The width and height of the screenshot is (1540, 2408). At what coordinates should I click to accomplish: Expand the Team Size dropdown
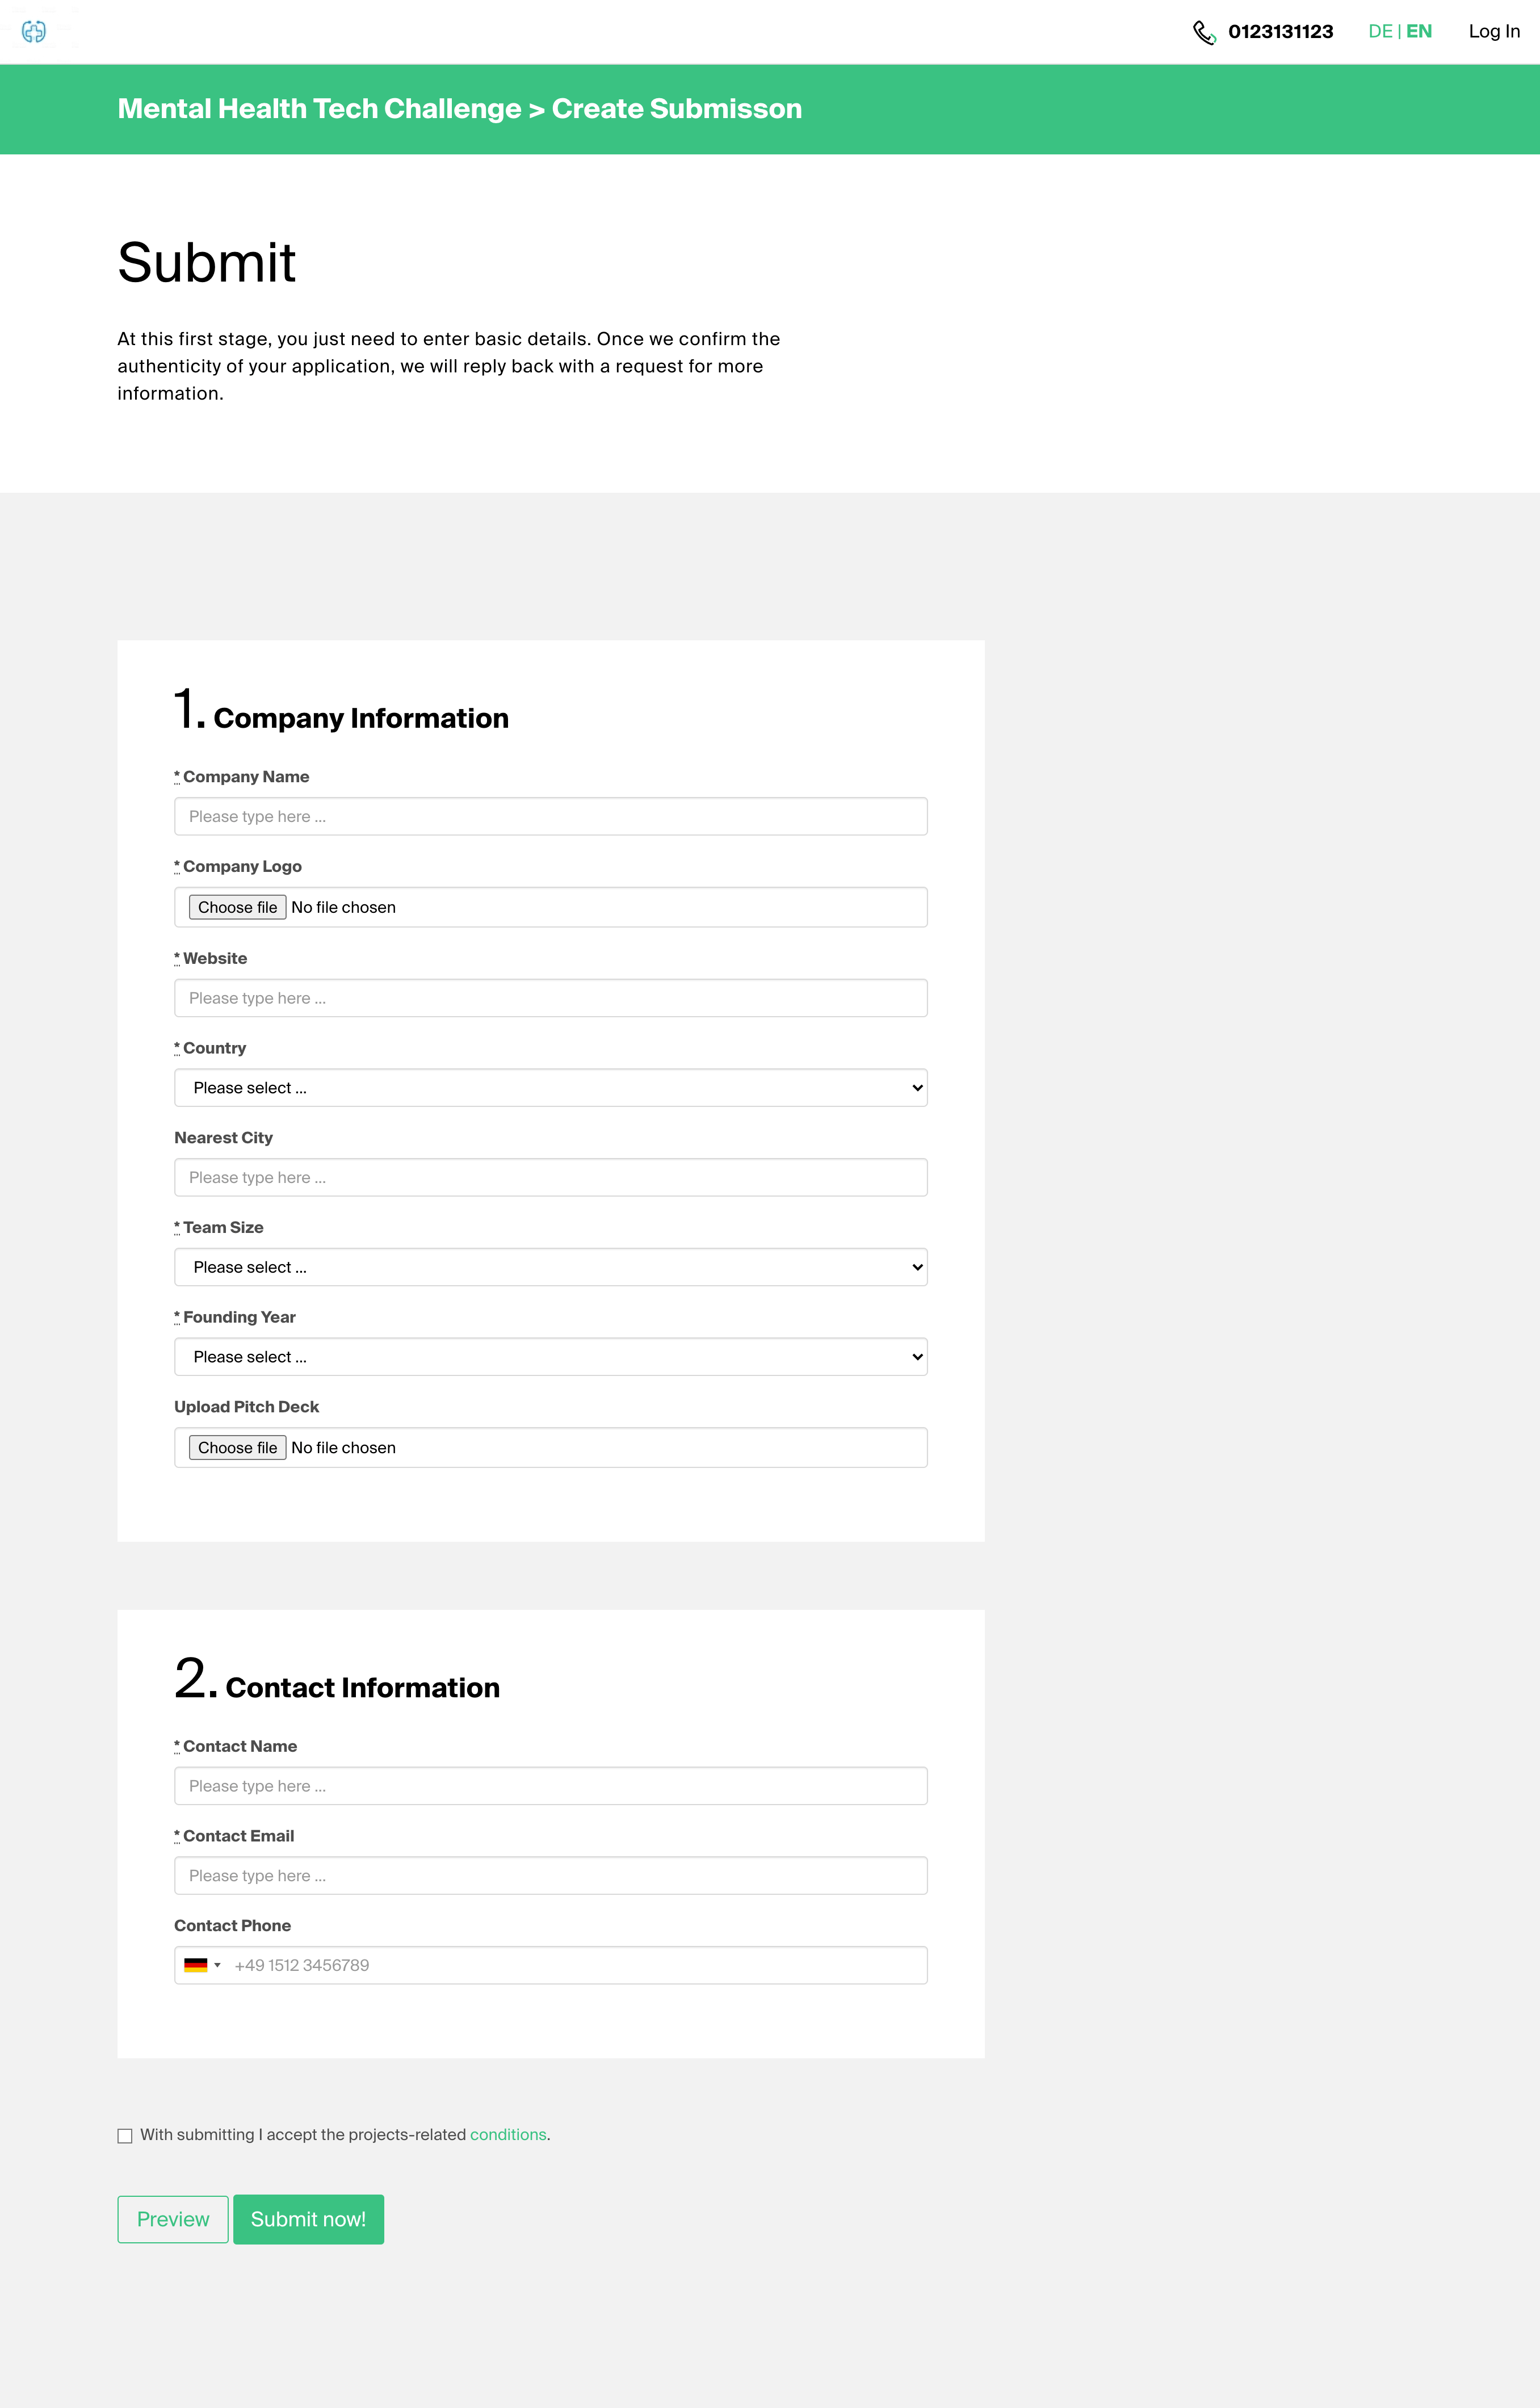pos(551,1267)
